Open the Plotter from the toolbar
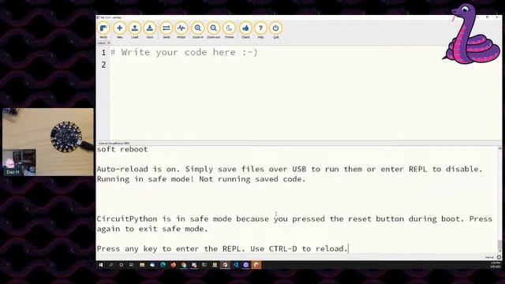The width and height of the screenshot is (505, 284). (181, 30)
